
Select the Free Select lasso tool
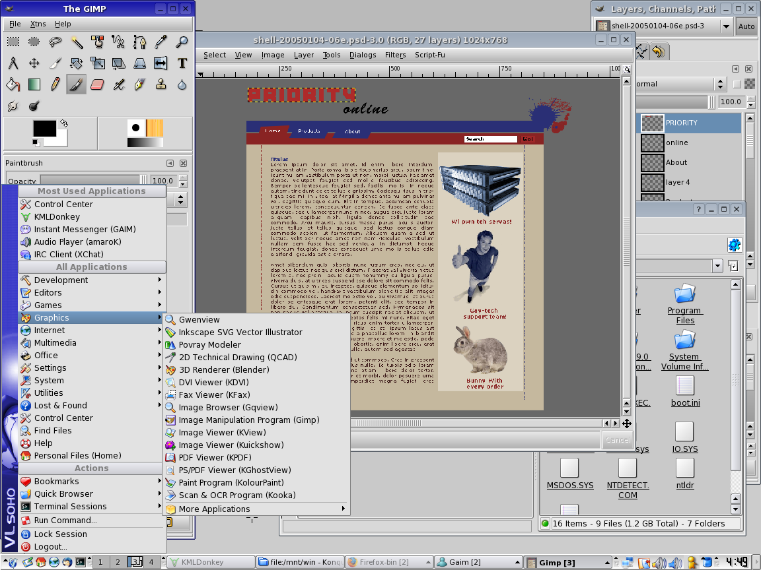click(55, 42)
